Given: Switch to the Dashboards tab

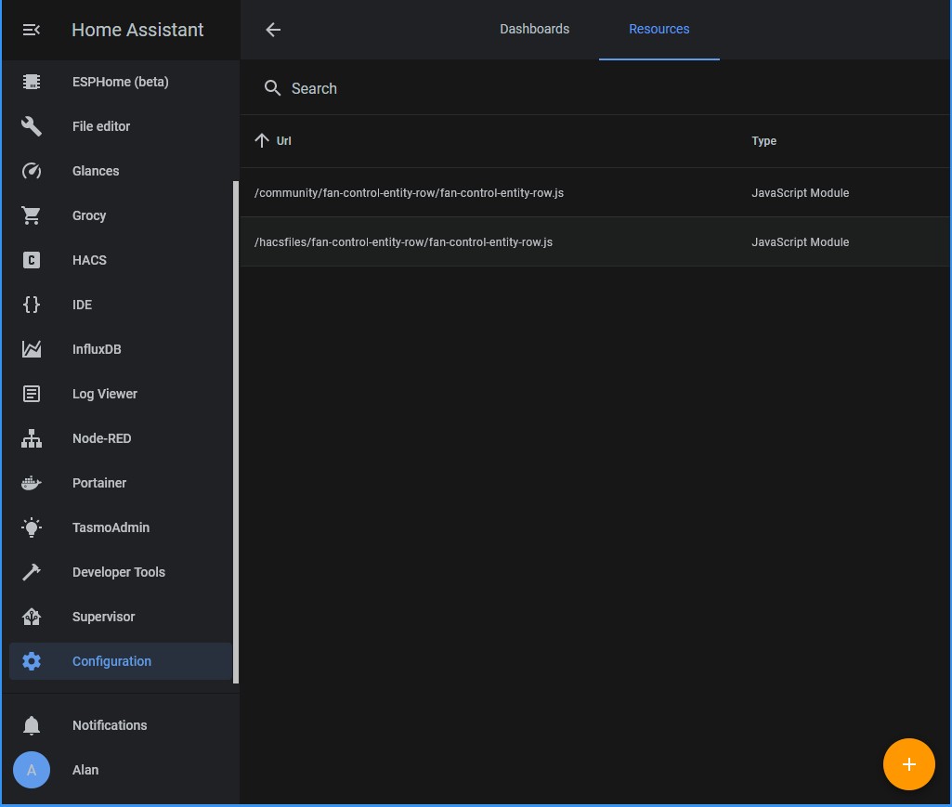Looking at the screenshot, I should [534, 29].
